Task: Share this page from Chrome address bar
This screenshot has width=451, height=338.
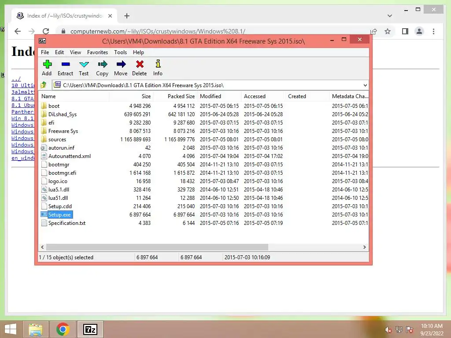Action: (x=373, y=31)
